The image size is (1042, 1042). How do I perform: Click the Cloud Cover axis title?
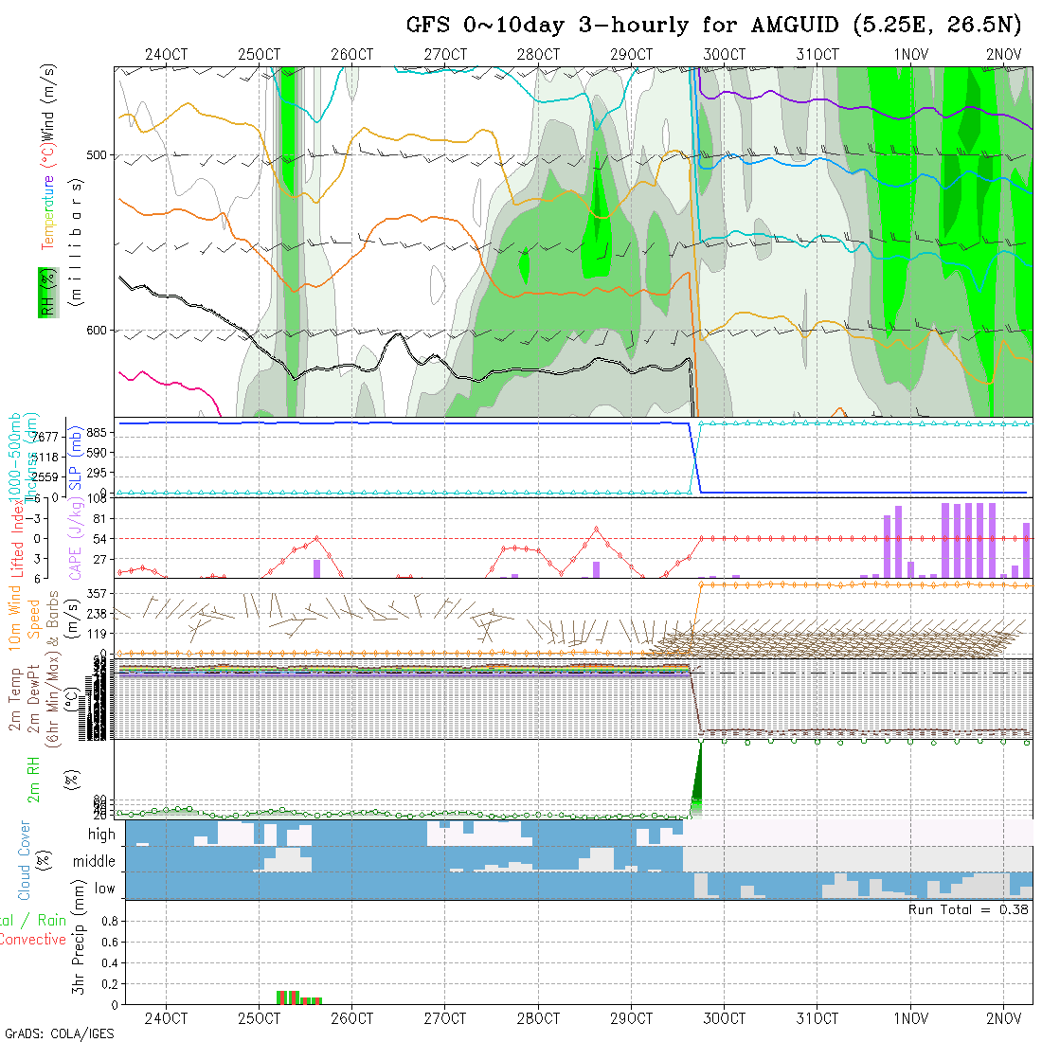[x=25, y=860]
